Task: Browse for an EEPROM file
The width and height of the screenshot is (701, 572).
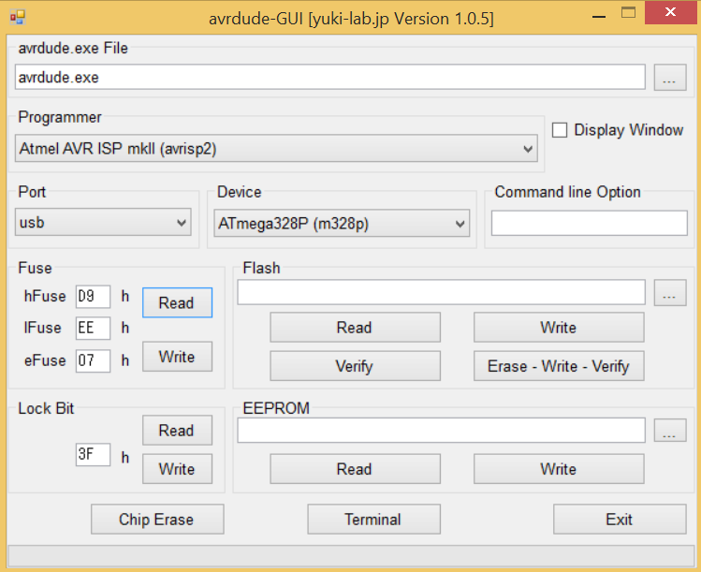Action: [x=668, y=431]
